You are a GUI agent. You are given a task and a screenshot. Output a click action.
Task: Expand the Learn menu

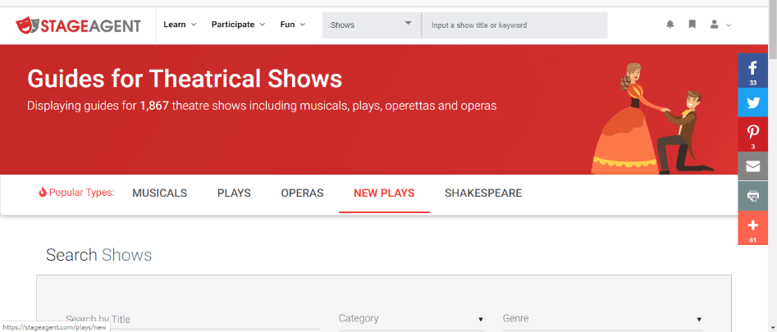[180, 25]
